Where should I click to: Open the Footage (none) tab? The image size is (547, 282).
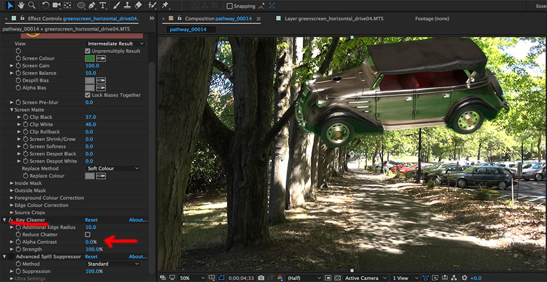point(432,19)
